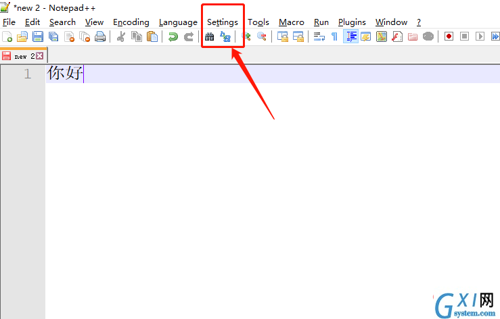This screenshot has width=500, height=319.
Task: Open the Language menu
Action: pyautogui.click(x=178, y=22)
